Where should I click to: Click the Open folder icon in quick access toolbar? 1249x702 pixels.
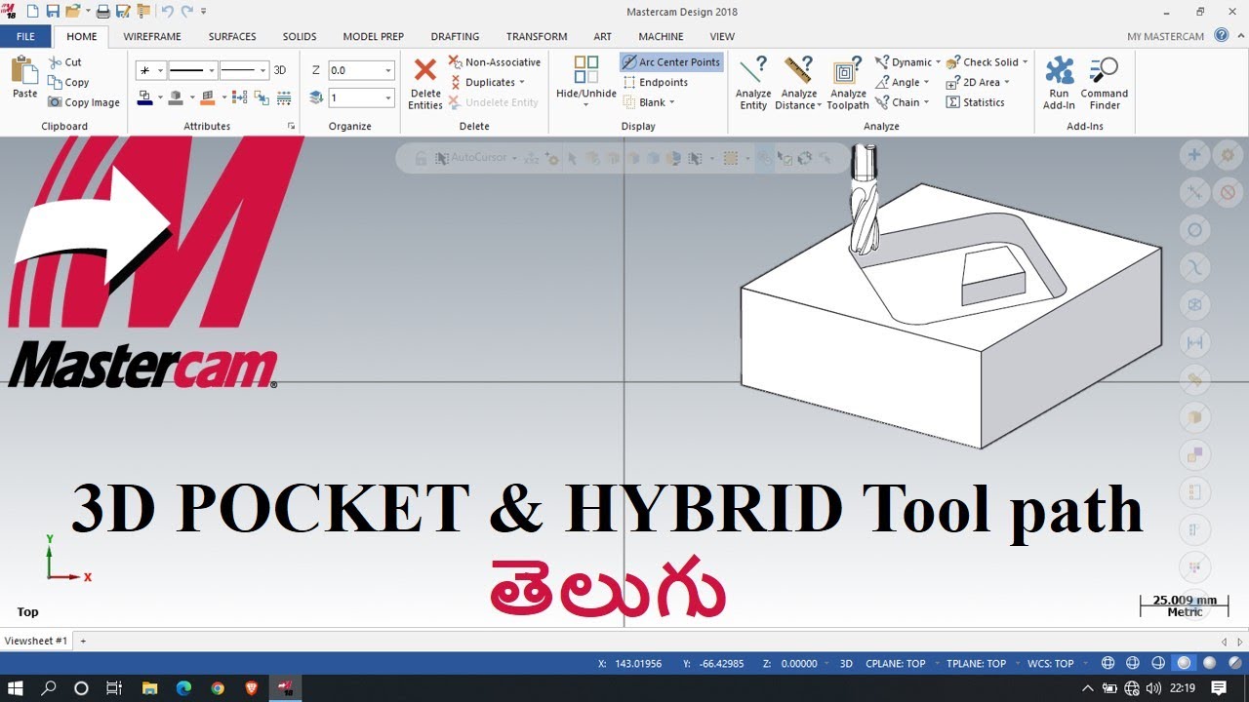tap(72, 12)
